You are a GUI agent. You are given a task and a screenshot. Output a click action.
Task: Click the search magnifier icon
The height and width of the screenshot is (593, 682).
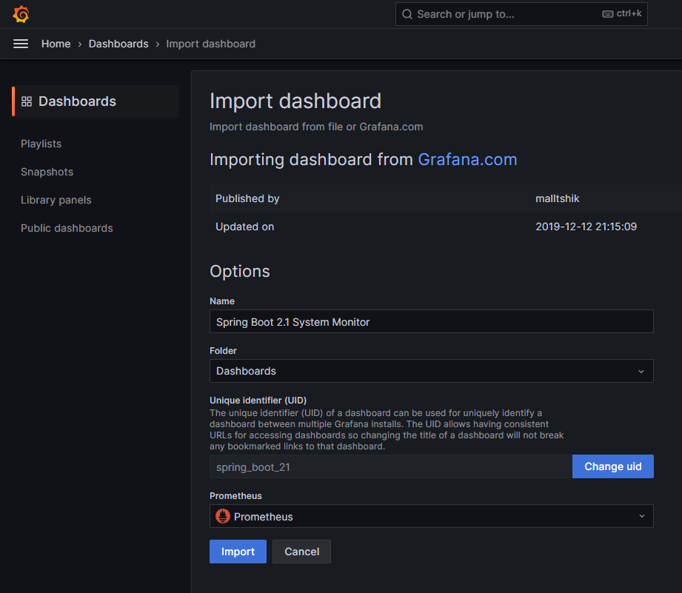[x=407, y=14]
